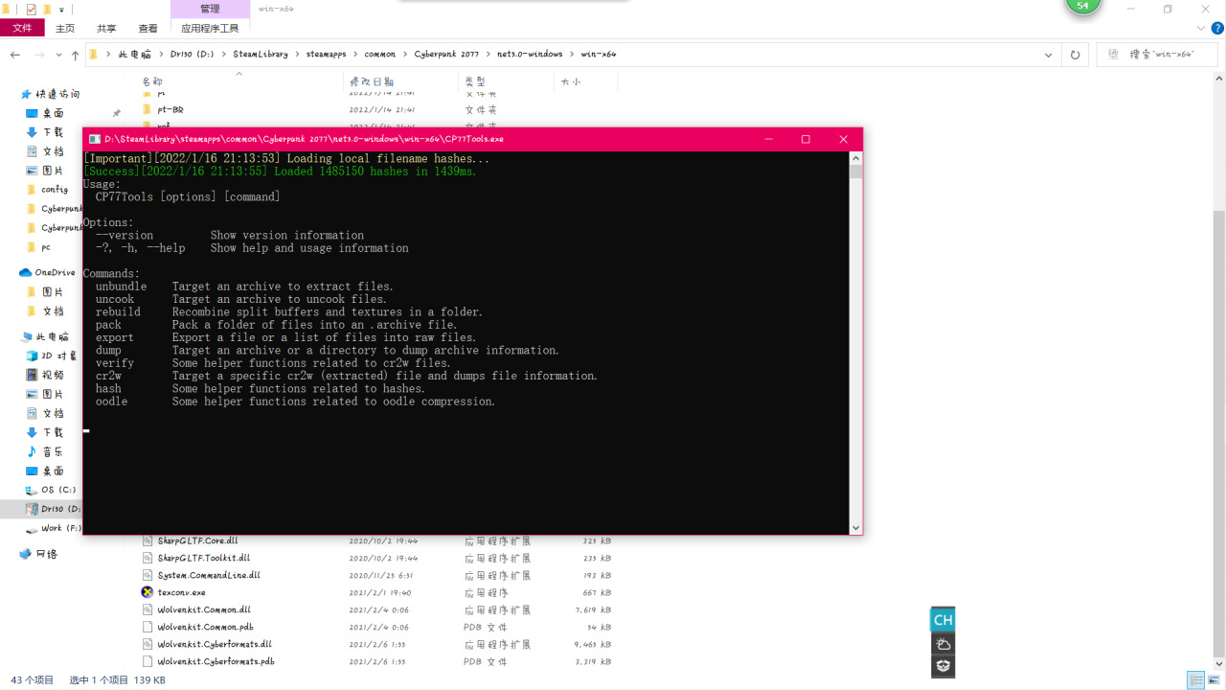Select 3D 对象 under This PC
Screen dimensions: 1226x690
coord(58,356)
